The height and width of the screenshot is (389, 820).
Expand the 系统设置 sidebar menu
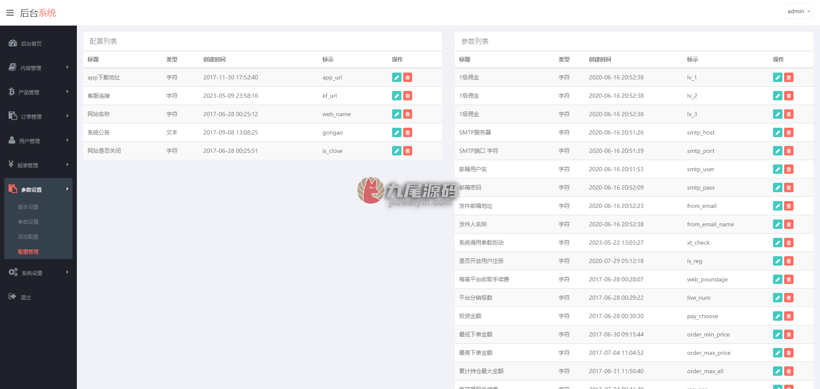(38, 273)
